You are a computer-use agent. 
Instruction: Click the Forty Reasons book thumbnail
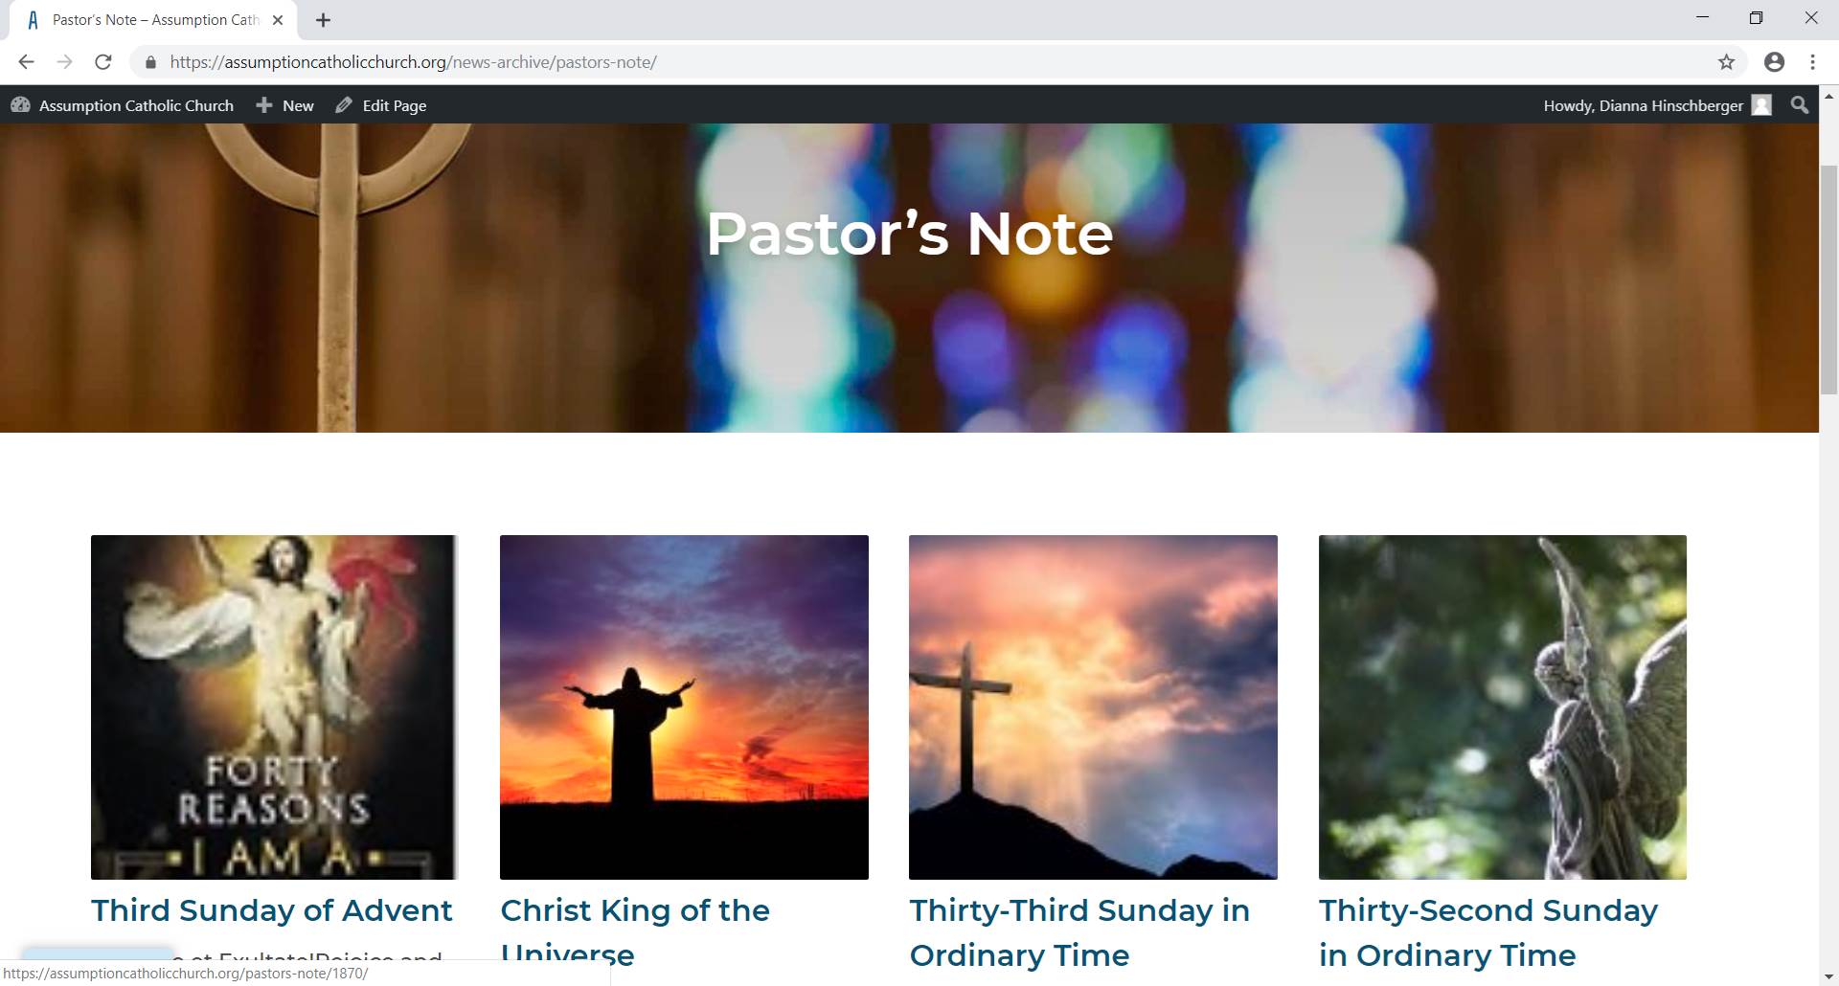[x=274, y=706]
